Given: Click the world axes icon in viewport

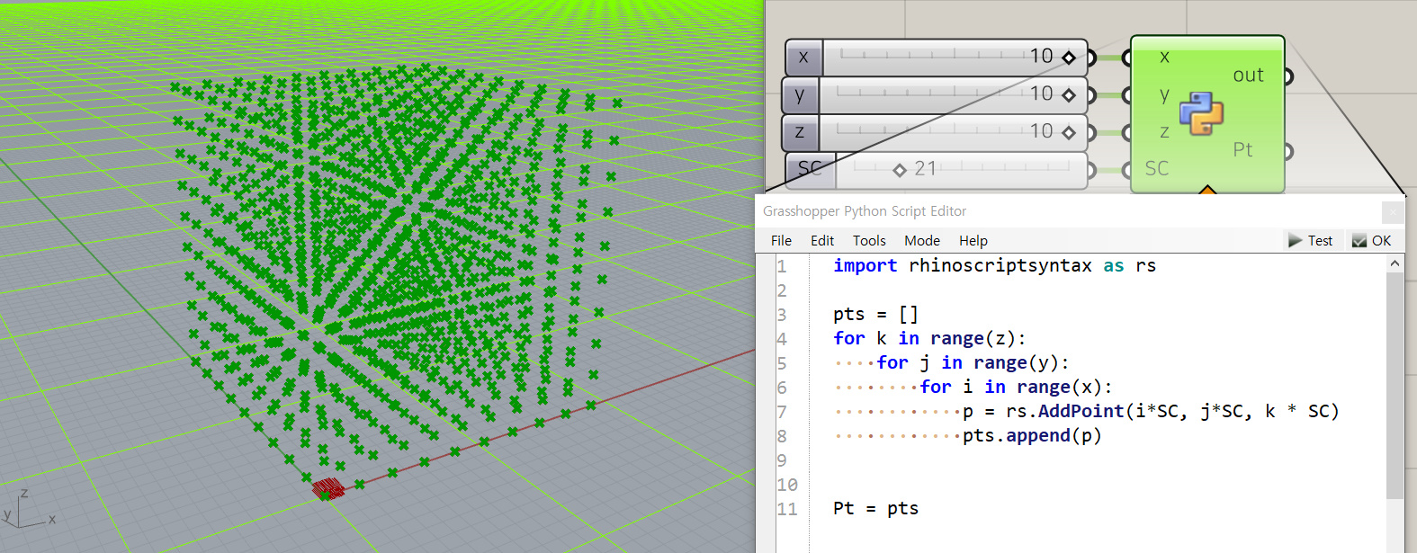Looking at the screenshot, I should click(x=29, y=510).
